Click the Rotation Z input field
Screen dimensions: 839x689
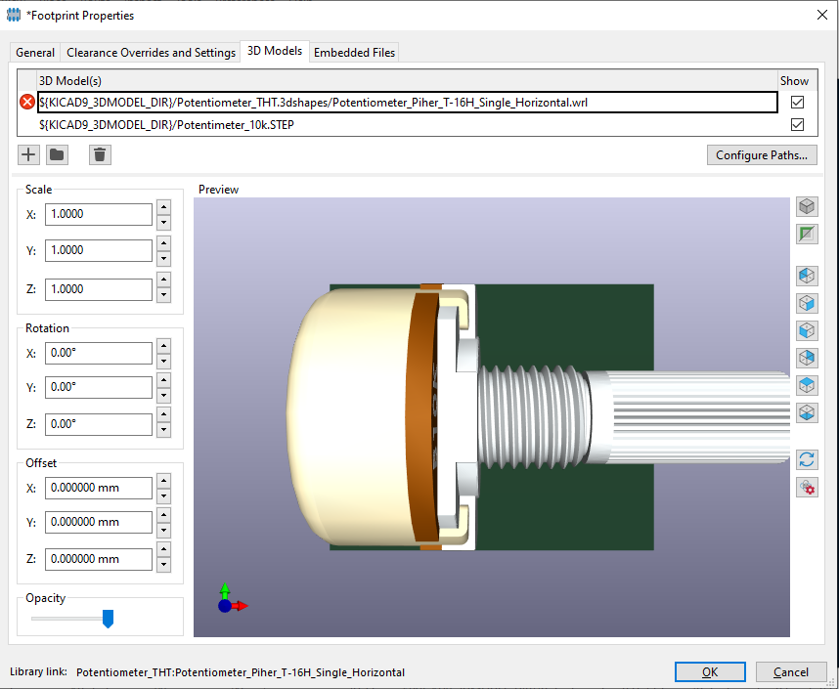tap(99, 424)
